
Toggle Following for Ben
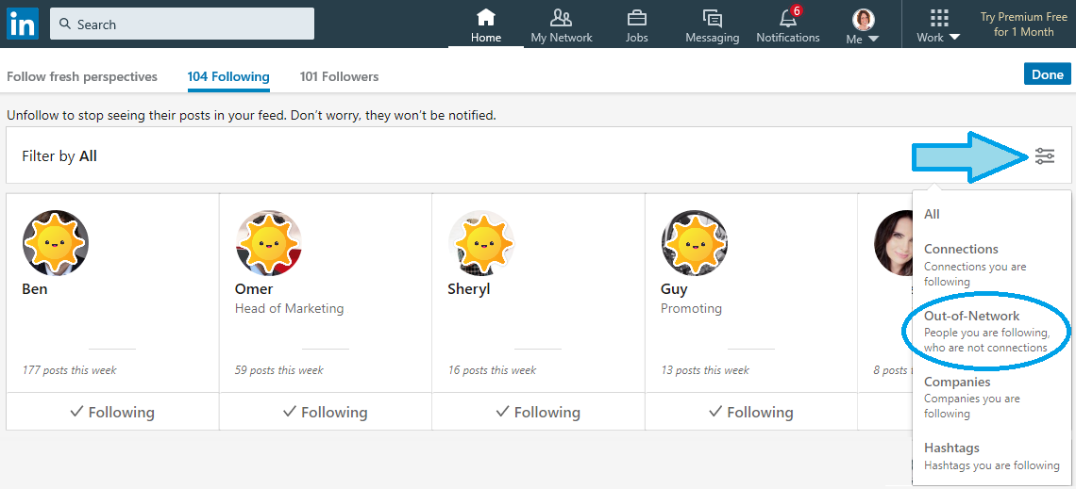[112, 413]
